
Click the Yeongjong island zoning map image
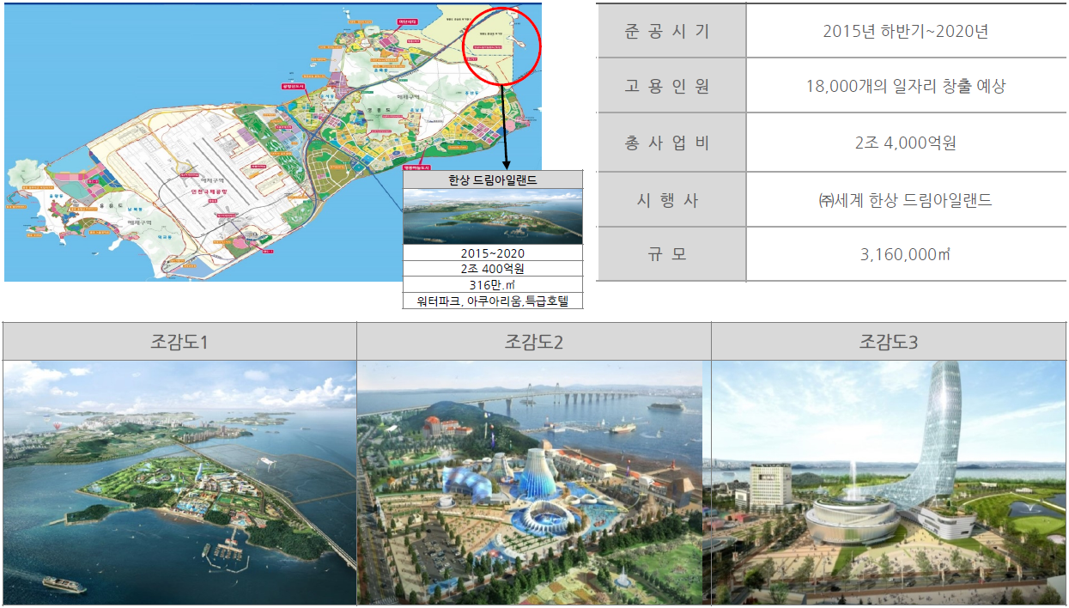[x=273, y=142]
